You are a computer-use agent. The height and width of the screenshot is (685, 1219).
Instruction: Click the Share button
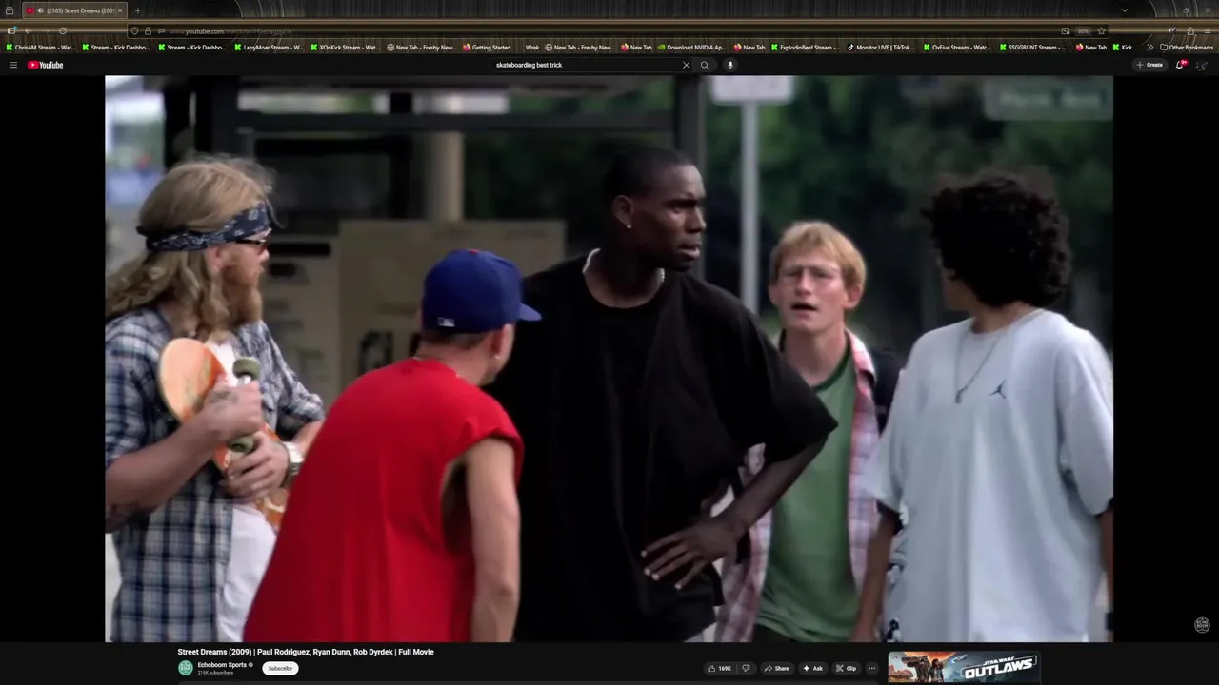point(776,668)
